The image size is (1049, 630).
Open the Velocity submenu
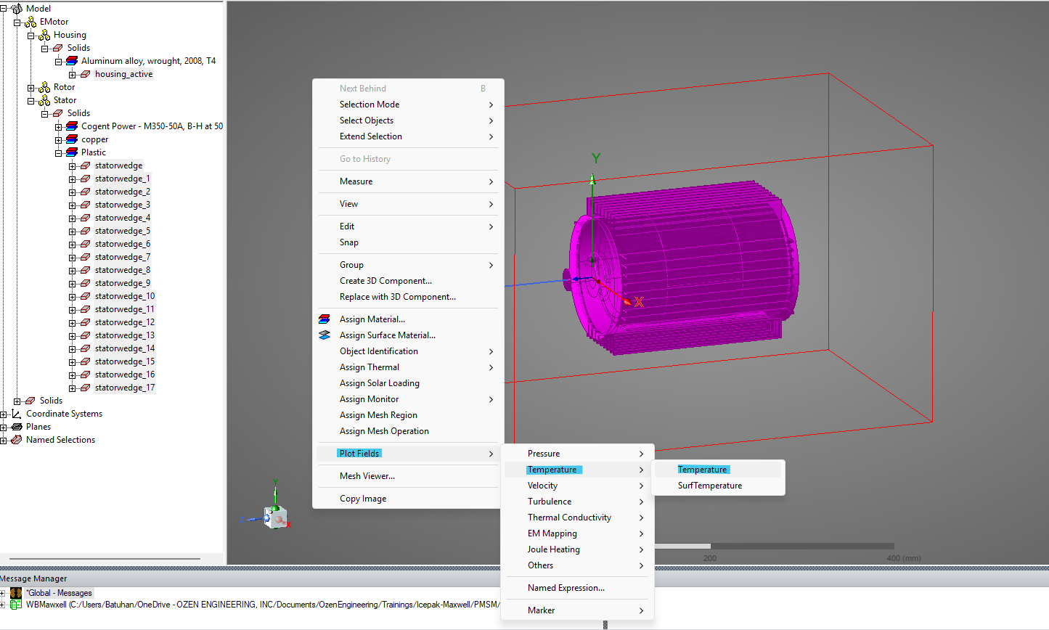click(x=577, y=486)
